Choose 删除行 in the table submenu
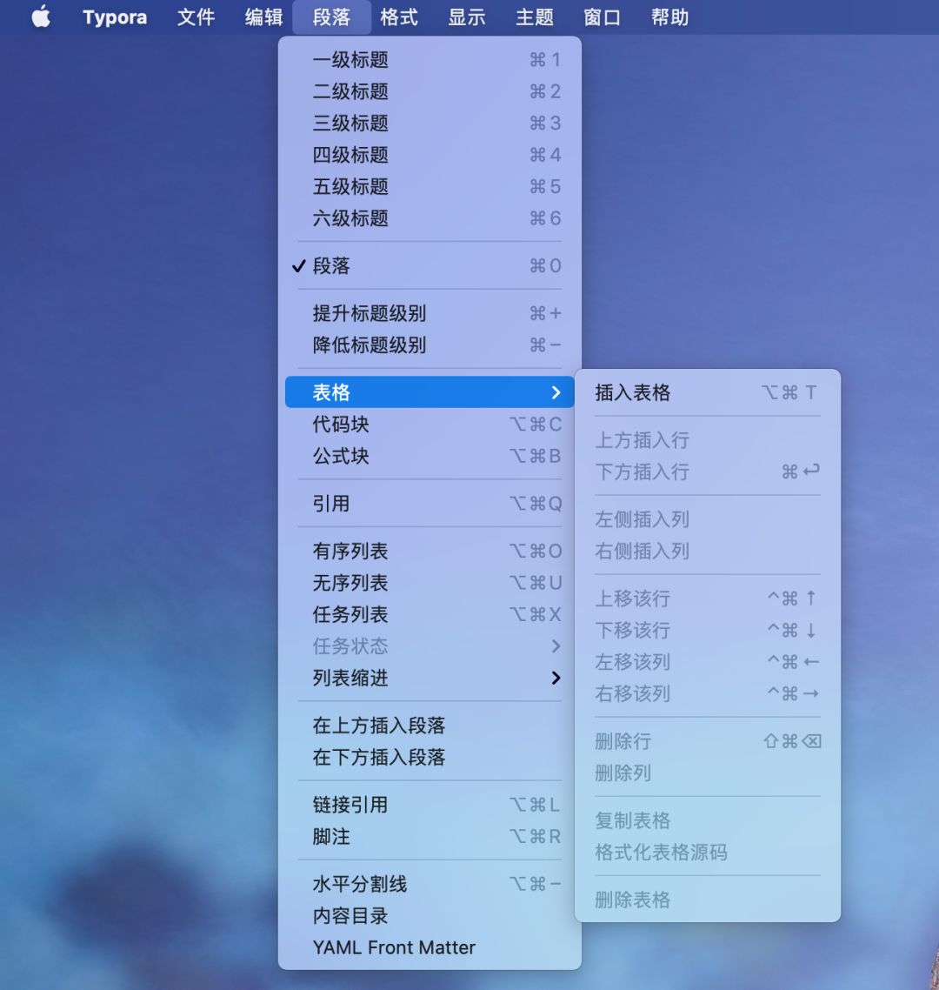This screenshot has width=939, height=990. pyautogui.click(x=708, y=741)
